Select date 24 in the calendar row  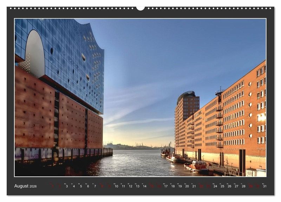[215, 186]
